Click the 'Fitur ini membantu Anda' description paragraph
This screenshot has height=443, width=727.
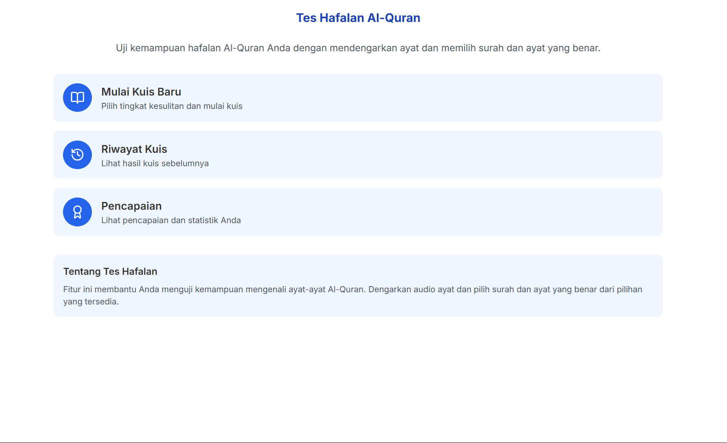pos(353,295)
